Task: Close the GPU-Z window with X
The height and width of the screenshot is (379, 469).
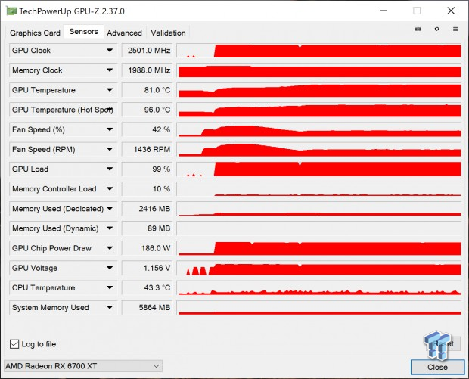Action: (x=451, y=11)
